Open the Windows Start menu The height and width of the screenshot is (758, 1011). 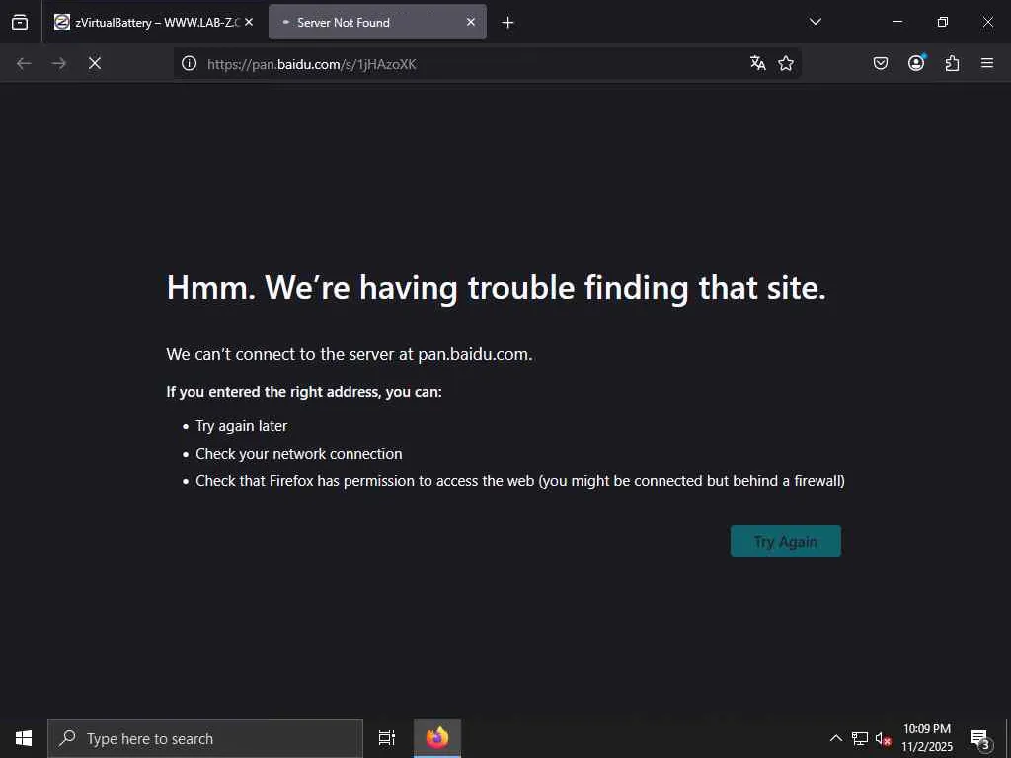point(24,738)
